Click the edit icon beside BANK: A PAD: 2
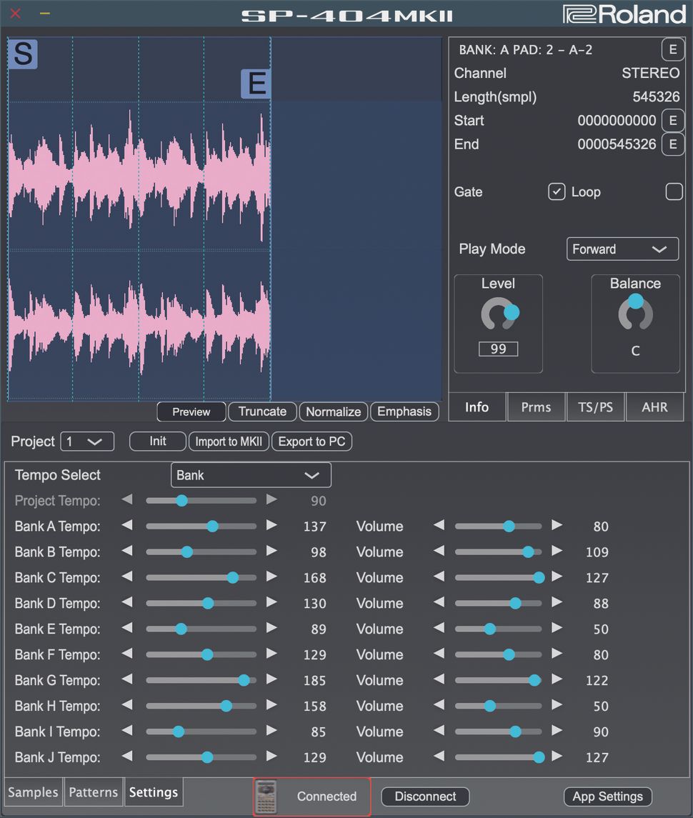This screenshot has width=693, height=818. click(672, 50)
